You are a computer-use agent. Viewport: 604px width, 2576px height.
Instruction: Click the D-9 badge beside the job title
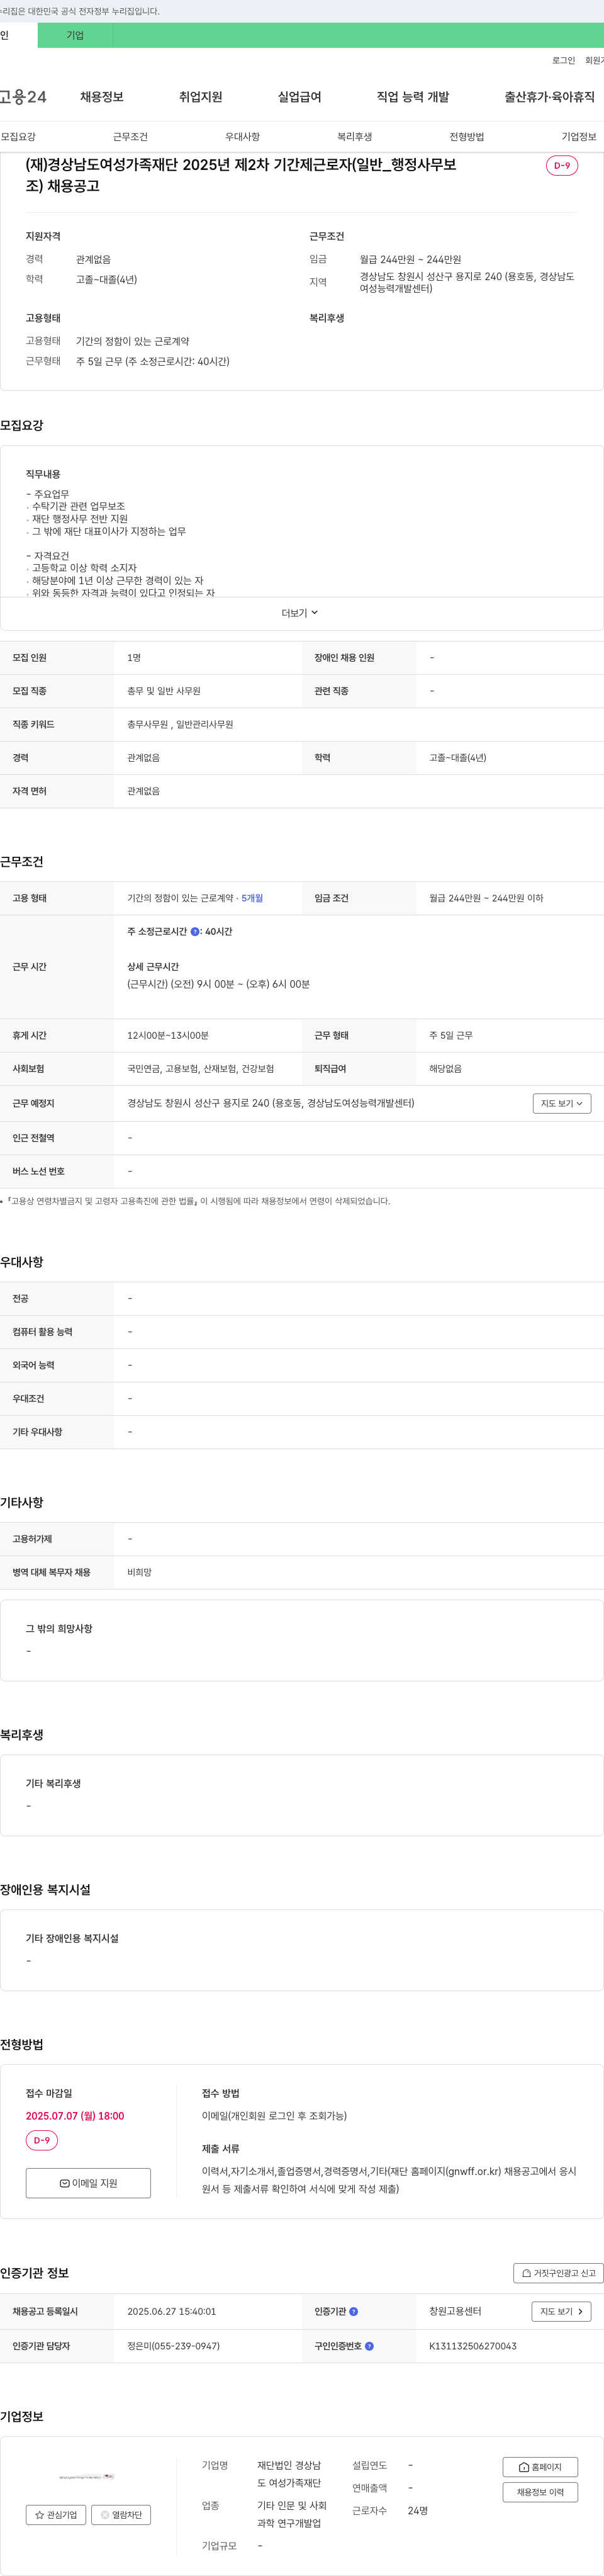pos(562,166)
